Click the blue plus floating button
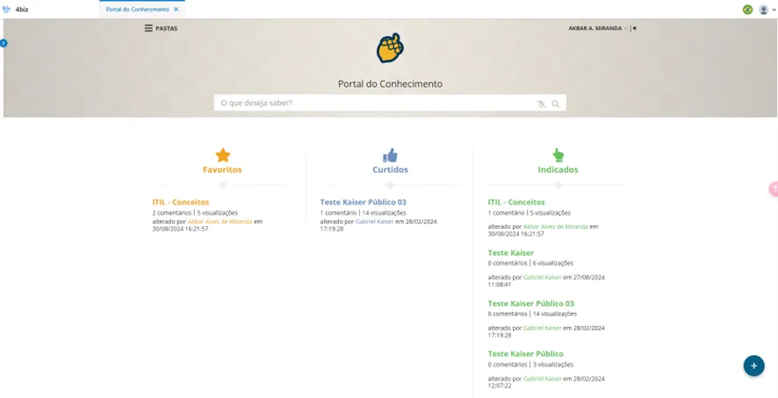This screenshot has height=398, width=778. (753, 366)
